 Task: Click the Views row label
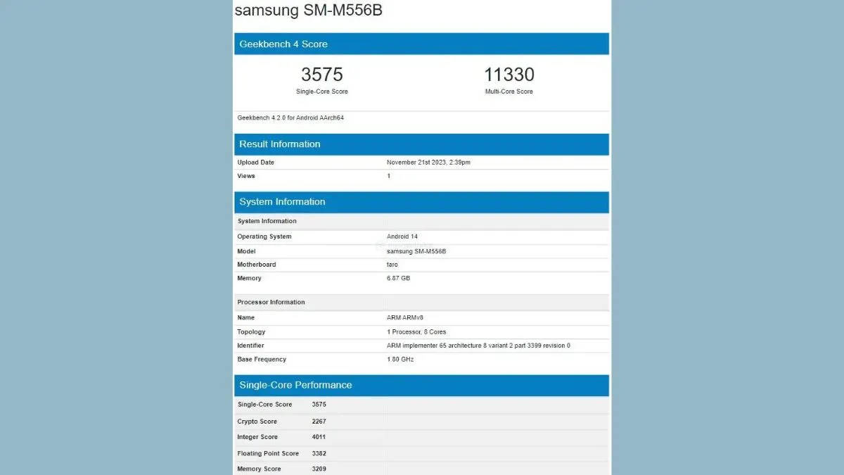click(246, 176)
